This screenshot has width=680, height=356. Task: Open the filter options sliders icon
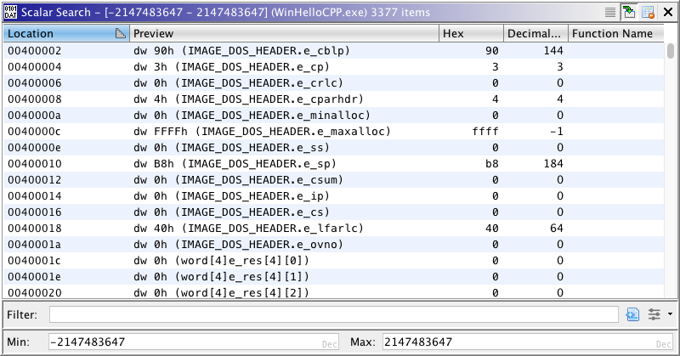(x=654, y=314)
